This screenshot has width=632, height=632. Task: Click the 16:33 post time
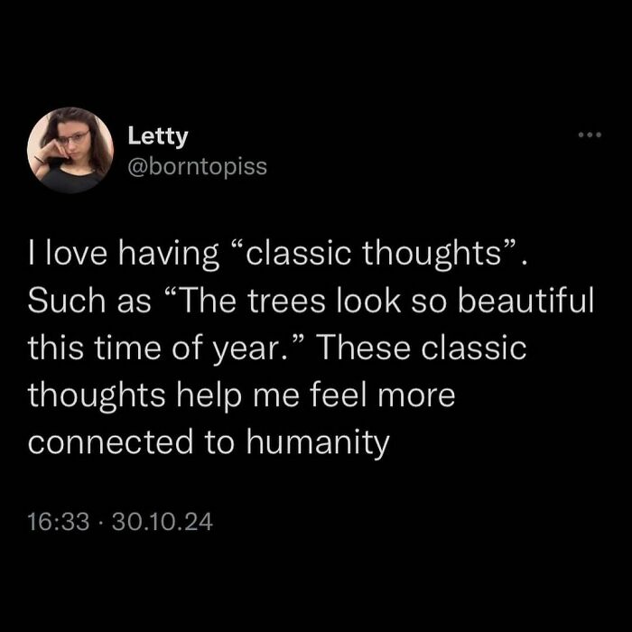59,522
